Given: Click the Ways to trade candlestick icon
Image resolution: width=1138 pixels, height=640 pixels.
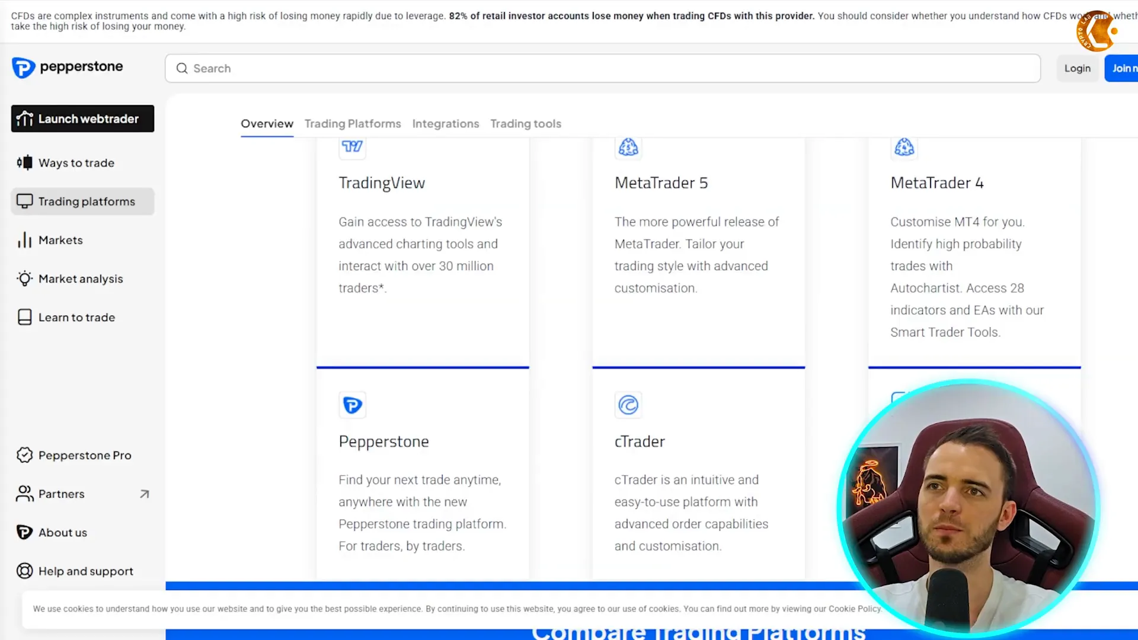Looking at the screenshot, I should [25, 162].
